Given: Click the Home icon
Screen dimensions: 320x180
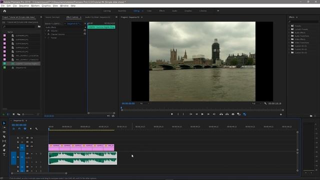Looking at the screenshot, I should 4,11.
